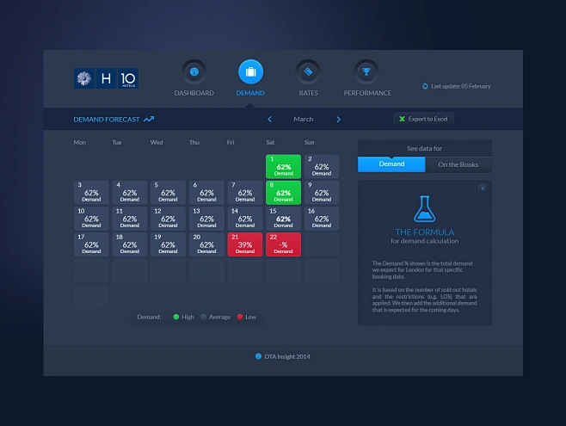Viewport: 566px width, 426px height.
Task: Click the Last update refresh icon
Action: tap(425, 86)
